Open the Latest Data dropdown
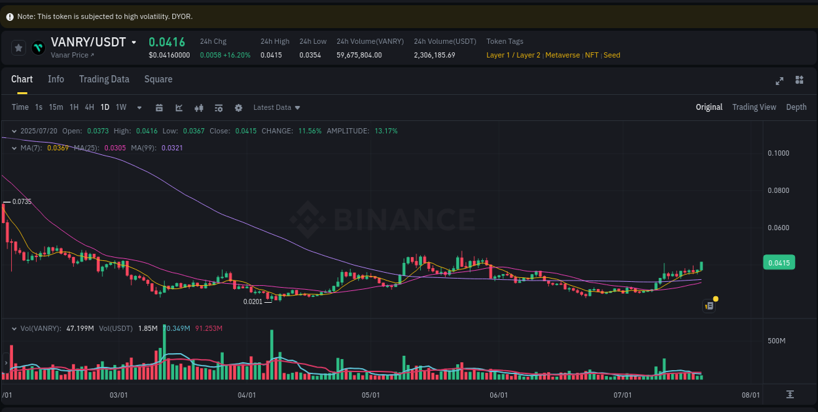The width and height of the screenshot is (818, 412). tap(276, 107)
